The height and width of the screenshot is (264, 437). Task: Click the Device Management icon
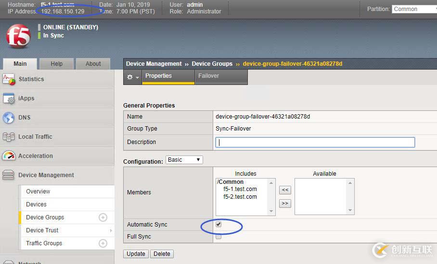point(9,175)
